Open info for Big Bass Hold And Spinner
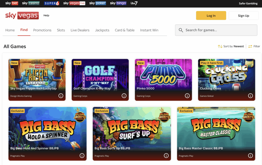 pyautogui.click(x=82, y=156)
